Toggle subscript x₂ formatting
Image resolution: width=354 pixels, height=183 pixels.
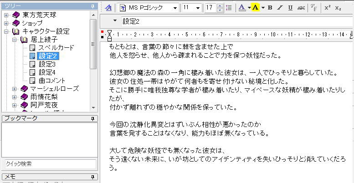point(338,8)
